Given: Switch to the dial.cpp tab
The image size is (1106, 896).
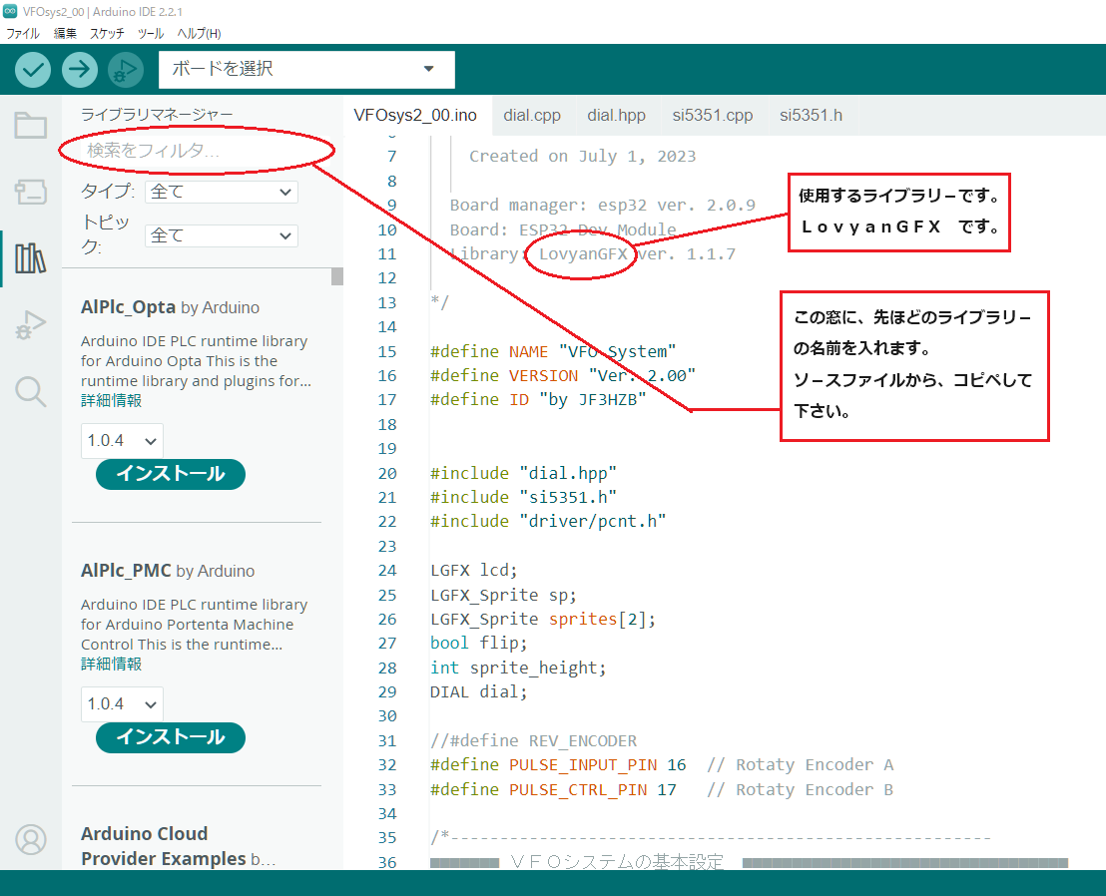Looking at the screenshot, I should click(x=532, y=115).
